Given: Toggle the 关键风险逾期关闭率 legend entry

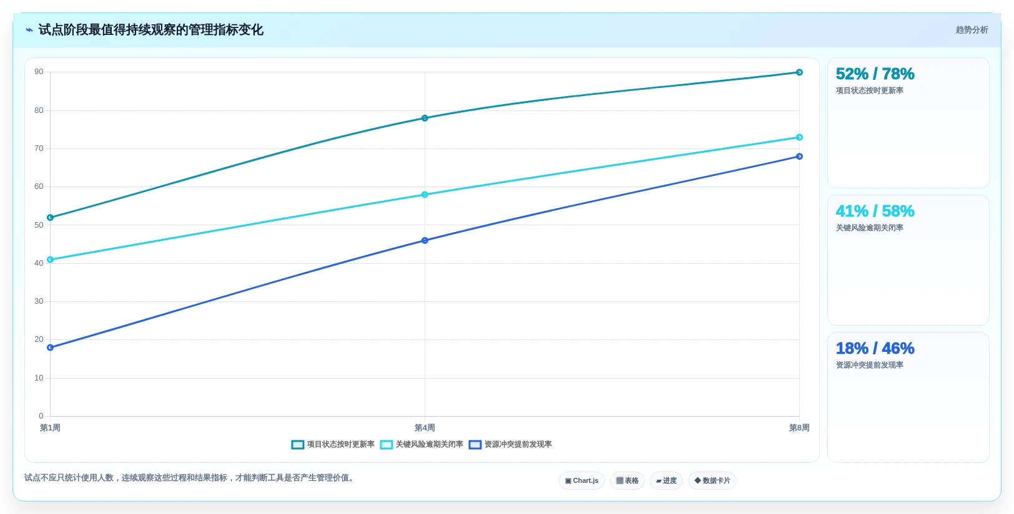Looking at the screenshot, I should (x=421, y=445).
